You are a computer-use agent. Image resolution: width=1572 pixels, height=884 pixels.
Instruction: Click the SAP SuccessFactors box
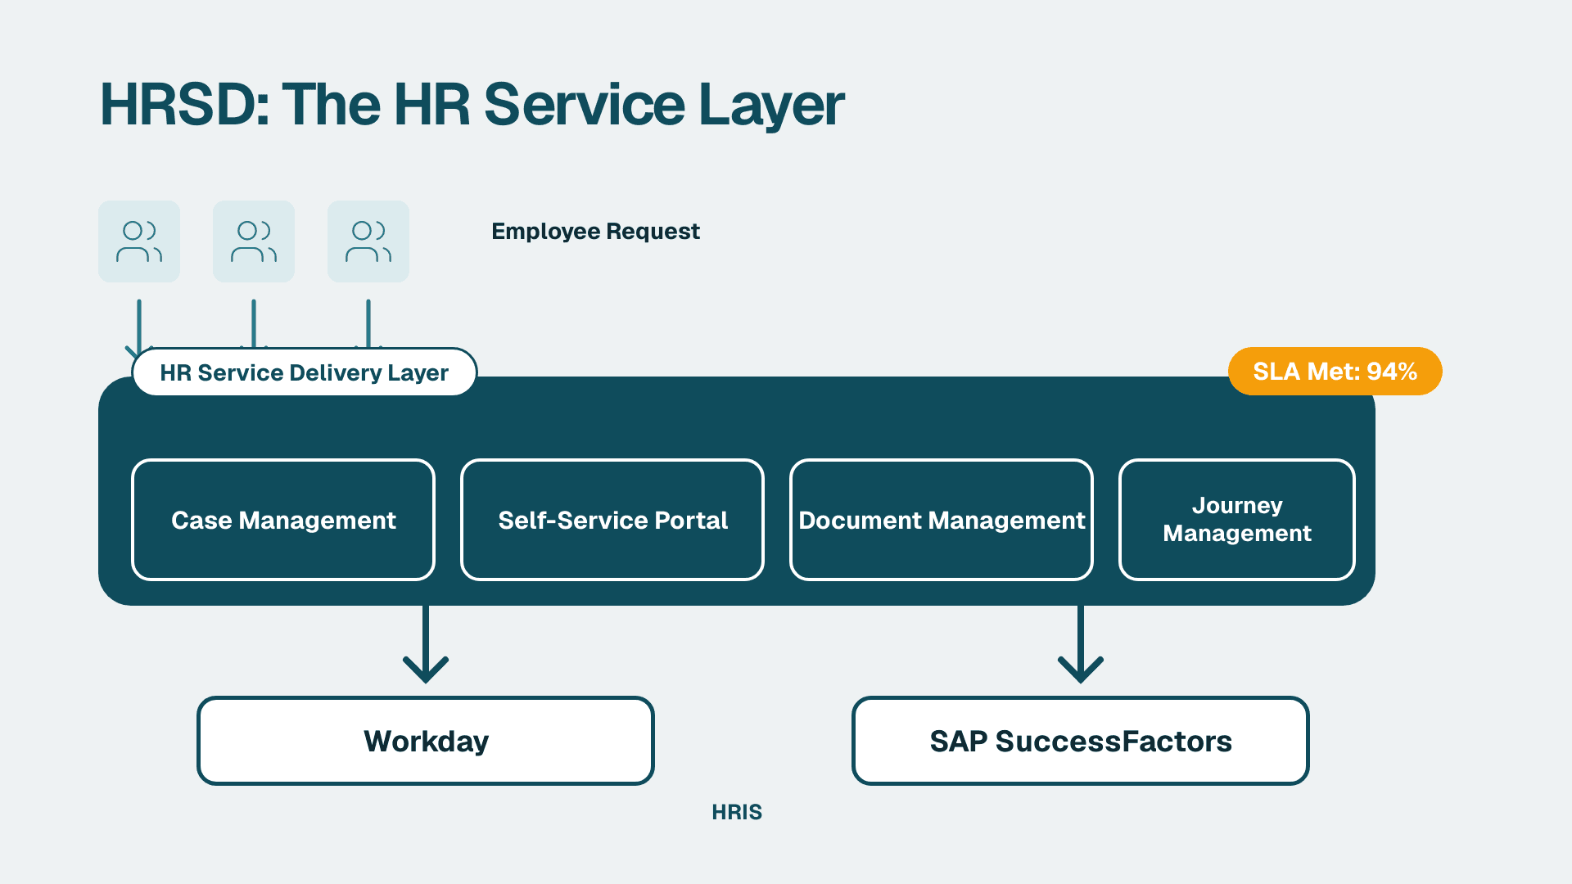coord(1081,741)
